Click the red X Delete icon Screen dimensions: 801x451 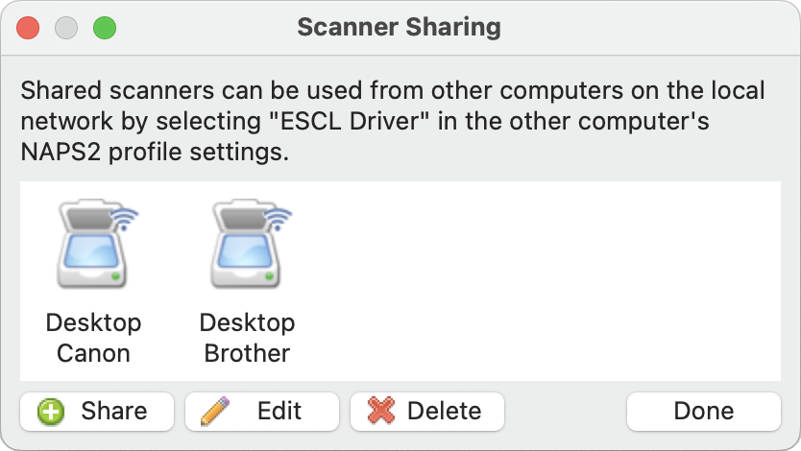(381, 411)
